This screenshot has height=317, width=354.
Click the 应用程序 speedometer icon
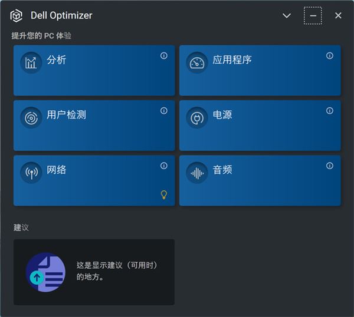tap(196, 62)
